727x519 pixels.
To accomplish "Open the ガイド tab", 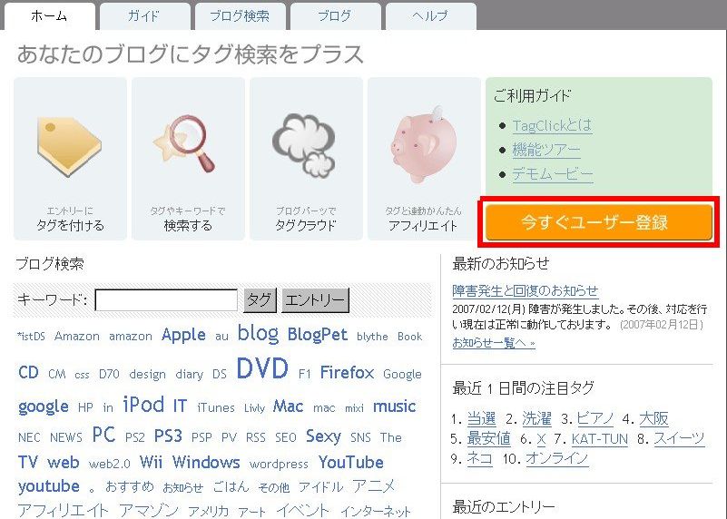I will pos(144,16).
